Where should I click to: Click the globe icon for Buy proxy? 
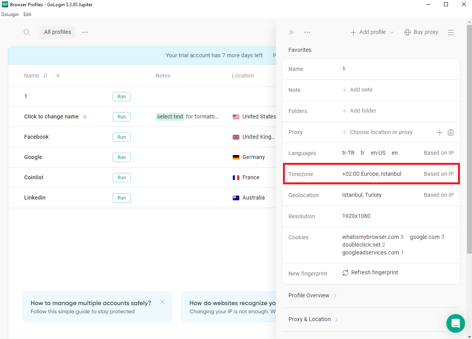407,32
